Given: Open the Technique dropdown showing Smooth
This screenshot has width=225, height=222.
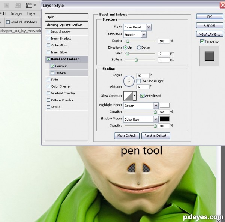Looking at the screenshot, I should pos(135,35).
